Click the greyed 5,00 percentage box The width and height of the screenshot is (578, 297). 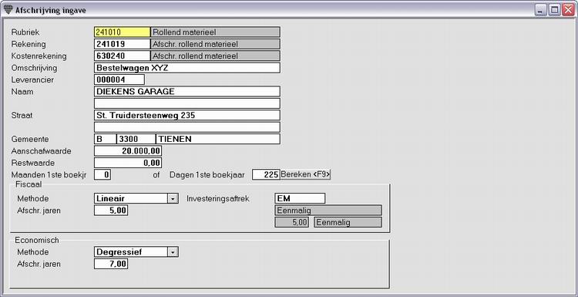coord(291,222)
